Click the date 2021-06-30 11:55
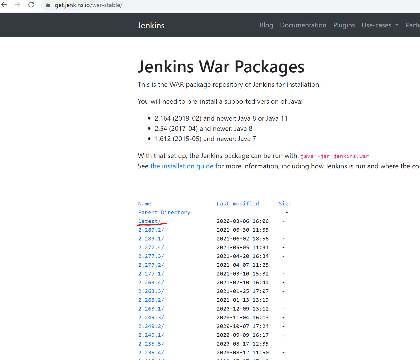The height and width of the screenshot is (360, 420). 243,230
